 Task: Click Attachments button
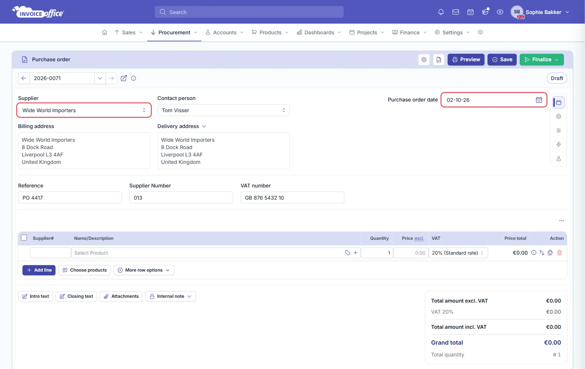click(x=121, y=296)
